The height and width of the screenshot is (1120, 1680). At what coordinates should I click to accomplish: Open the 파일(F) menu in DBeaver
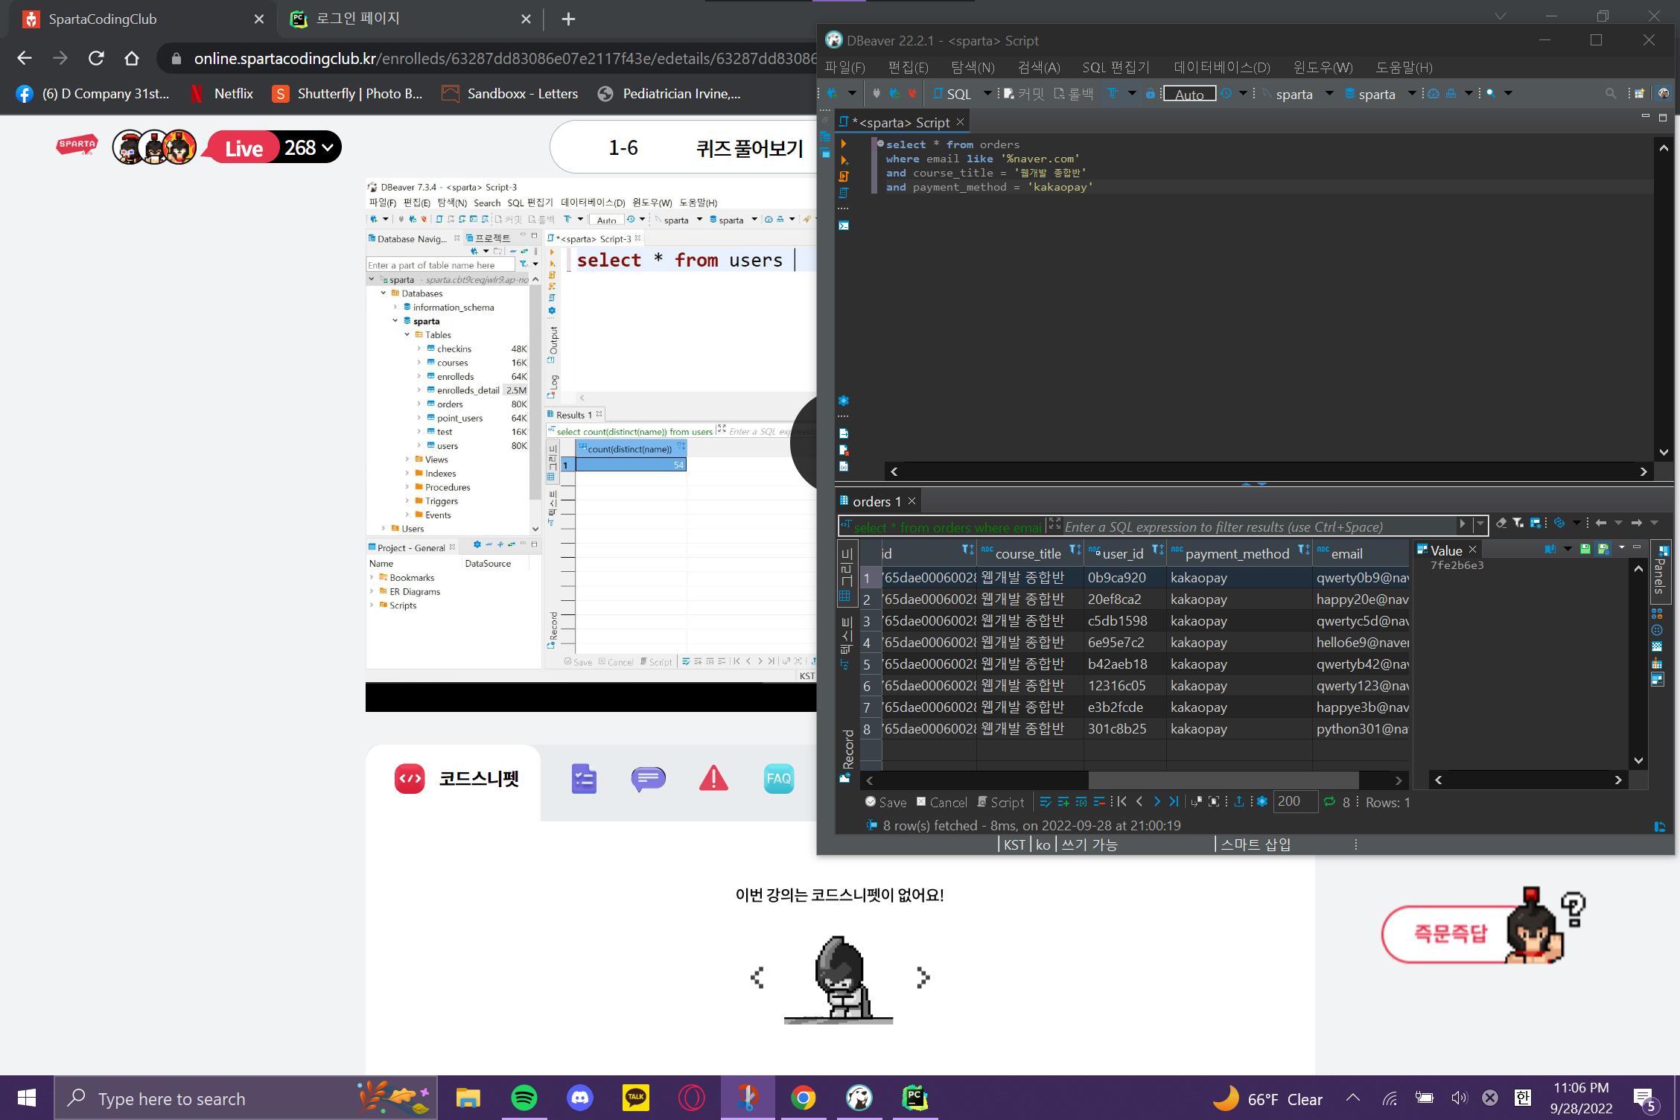[x=844, y=68]
